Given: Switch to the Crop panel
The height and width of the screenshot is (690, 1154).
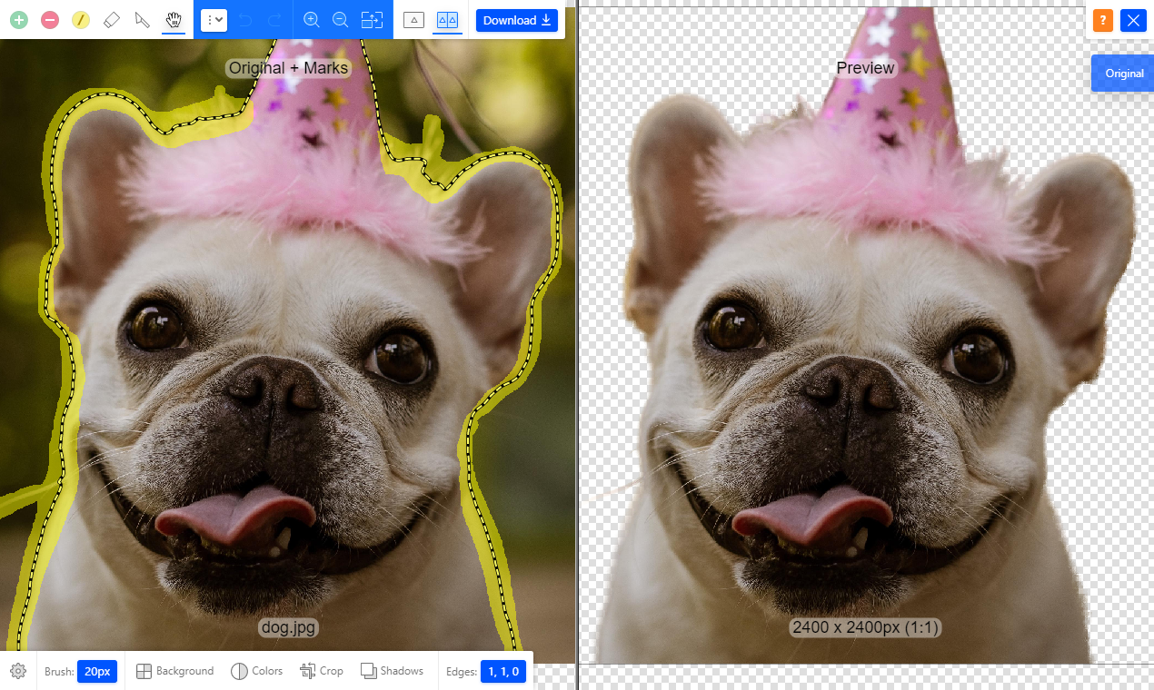Looking at the screenshot, I should [x=322, y=671].
